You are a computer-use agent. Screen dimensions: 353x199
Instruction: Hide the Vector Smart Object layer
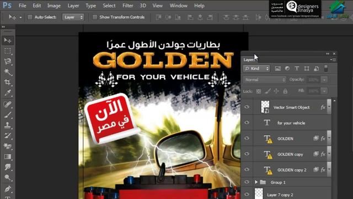tap(247, 107)
